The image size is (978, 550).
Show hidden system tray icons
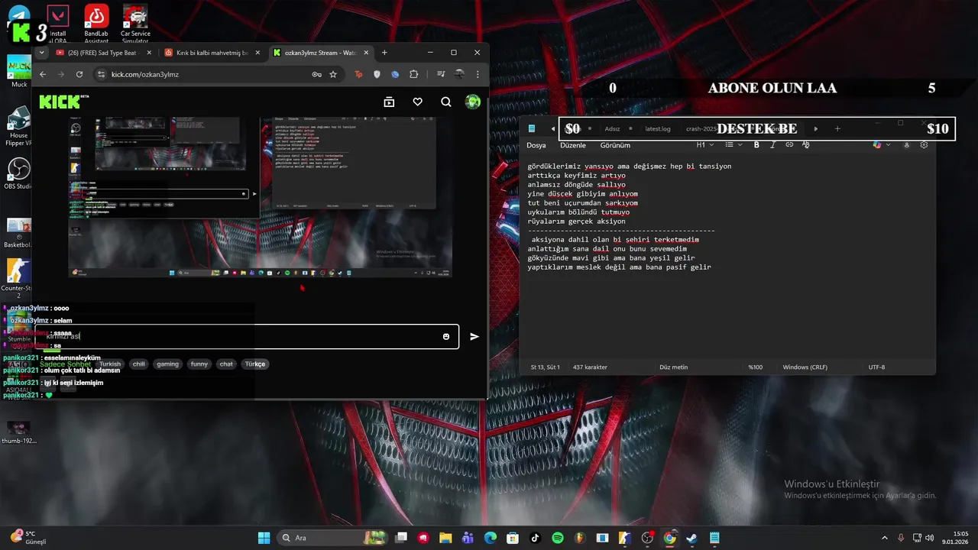click(885, 538)
